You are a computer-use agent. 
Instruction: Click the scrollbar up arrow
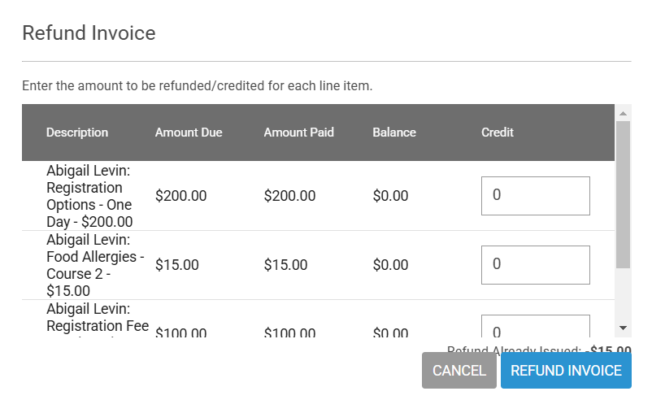(x=623, y=113)
